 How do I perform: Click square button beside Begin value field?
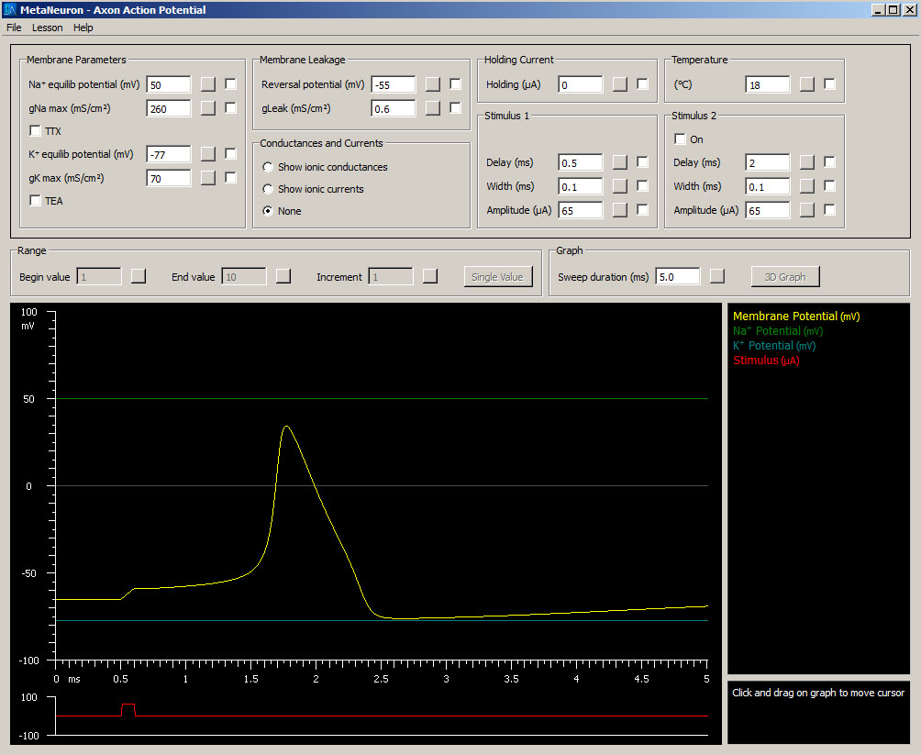coord(138,276)
